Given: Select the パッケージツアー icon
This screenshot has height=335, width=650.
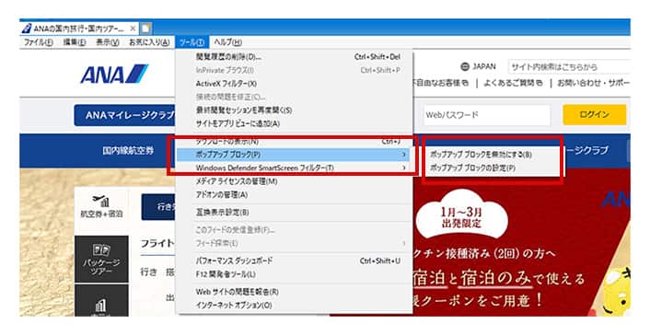Looking at the screenshot, I should tap(101, 249).
